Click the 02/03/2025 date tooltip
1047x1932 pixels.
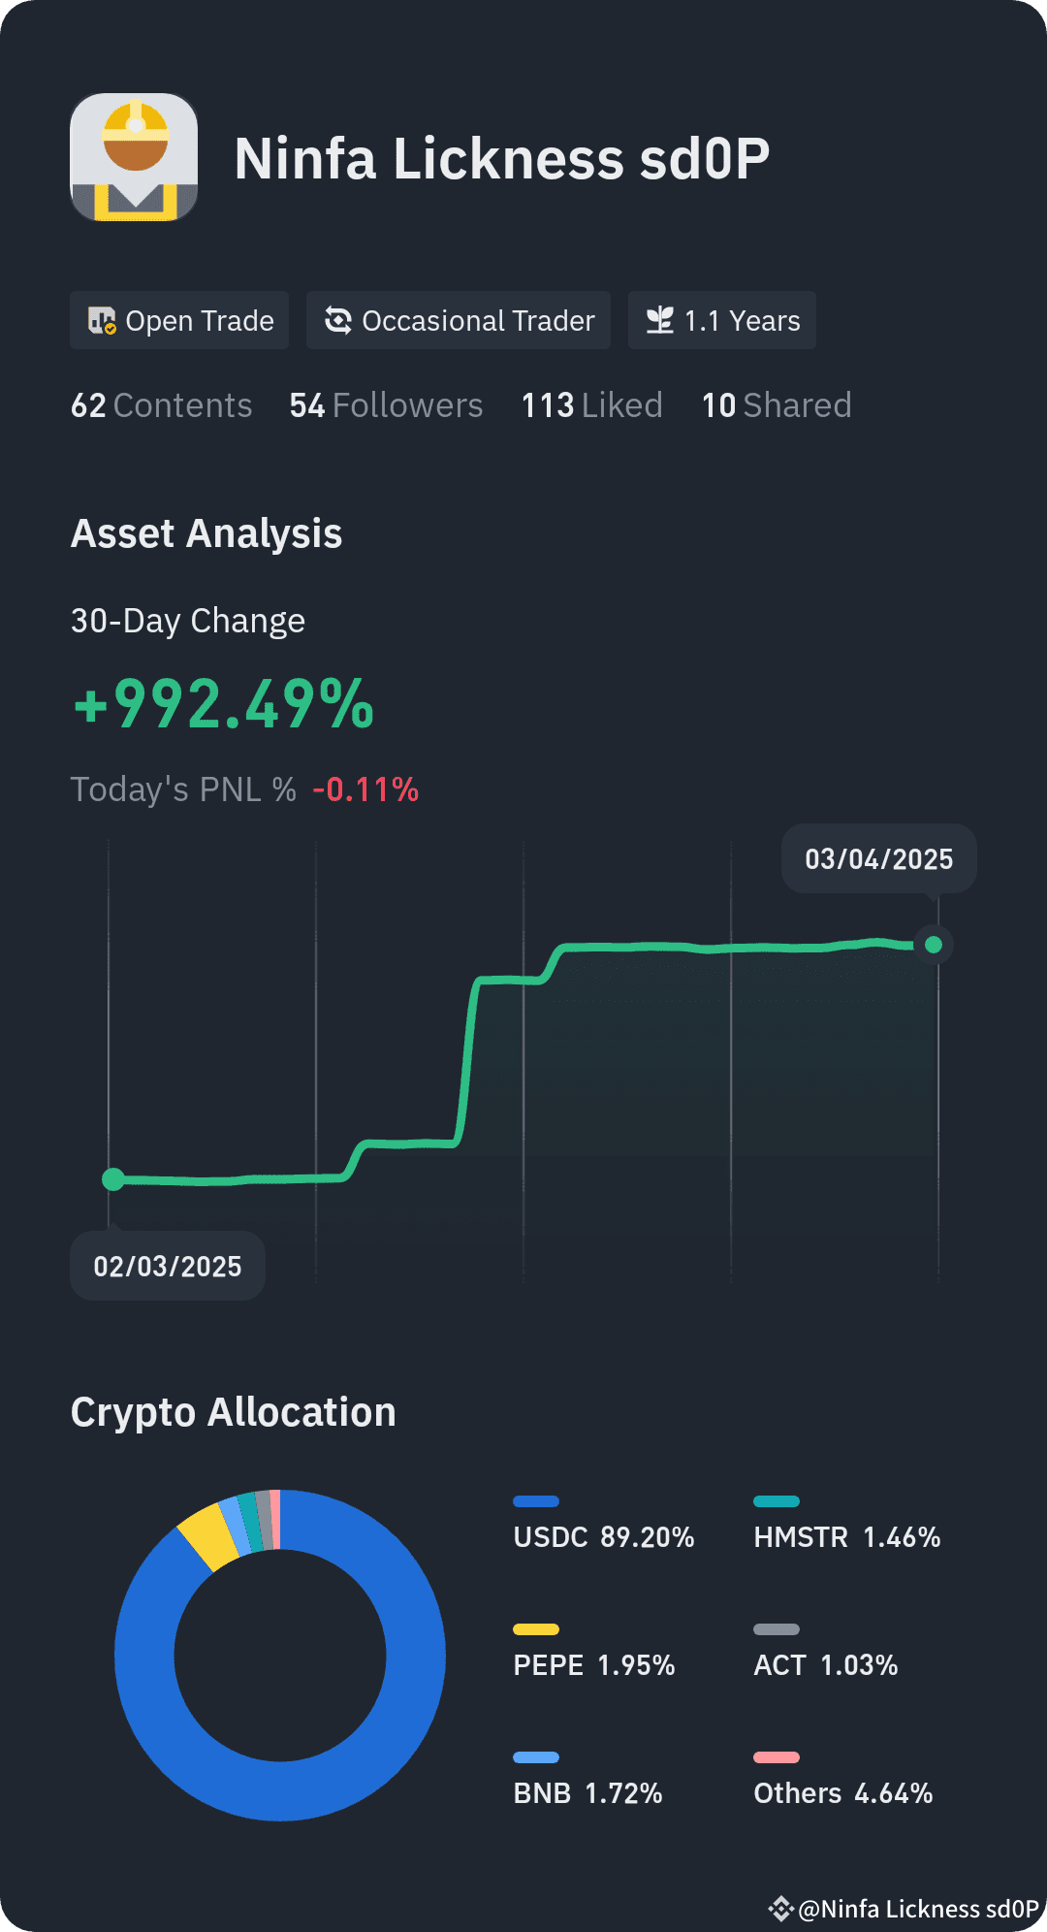coord(168,1266)
